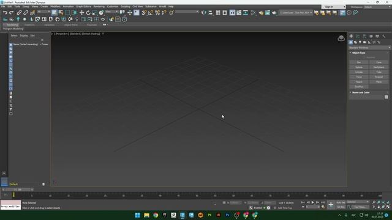Image resolution: width=392 pixels, height=220 pixels.
Task: Switch to the Object Paint ribbon tab
Action: (x=71, y=25)
